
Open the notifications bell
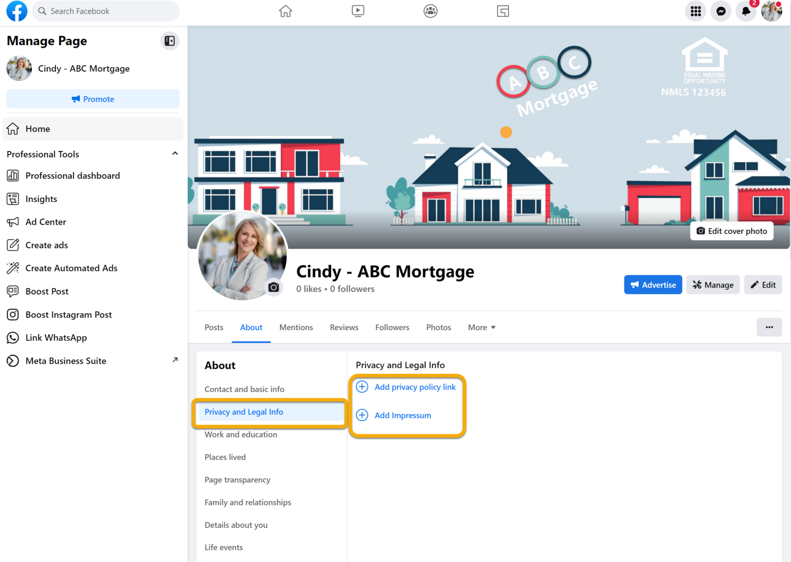[746, 11]
